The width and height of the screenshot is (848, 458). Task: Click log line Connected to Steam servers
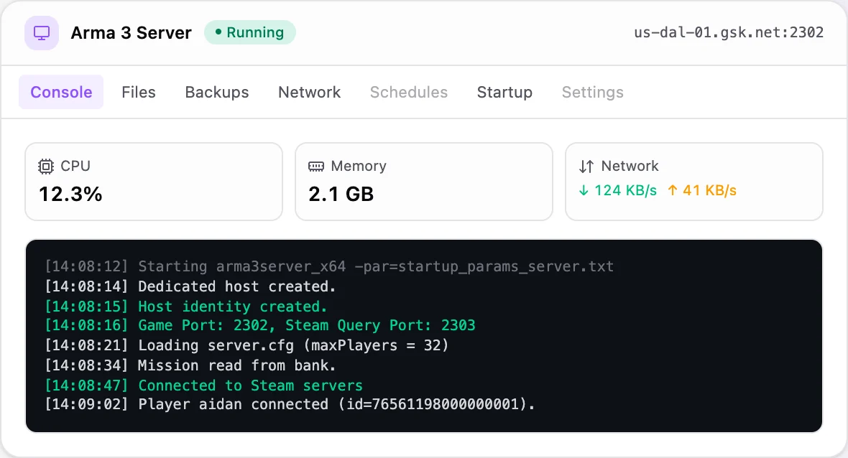pyautogui.click(x=204, y=385)
